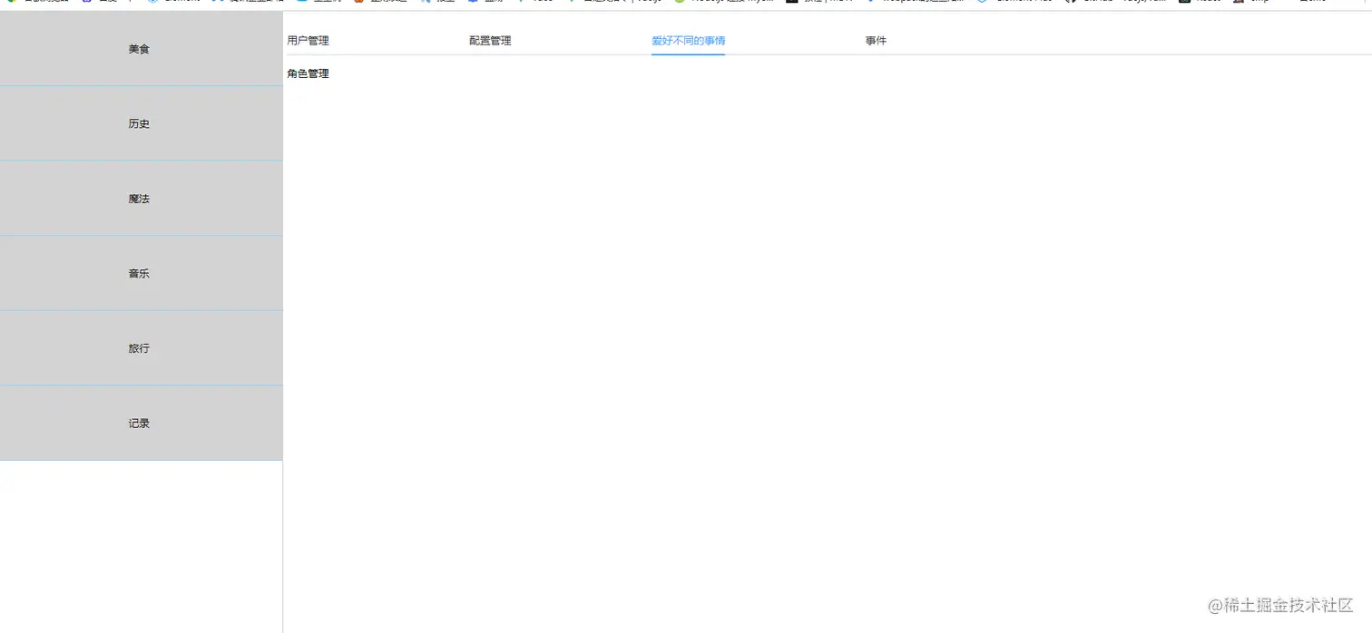Open the 事件 tab
The image size is (1372, 633).
pyautogui.click(x=876, y=41)
